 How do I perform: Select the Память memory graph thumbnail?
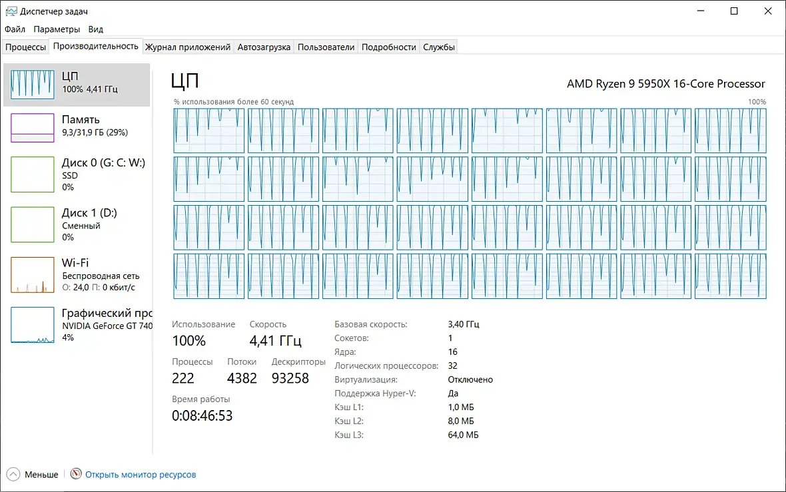[32, 127]
